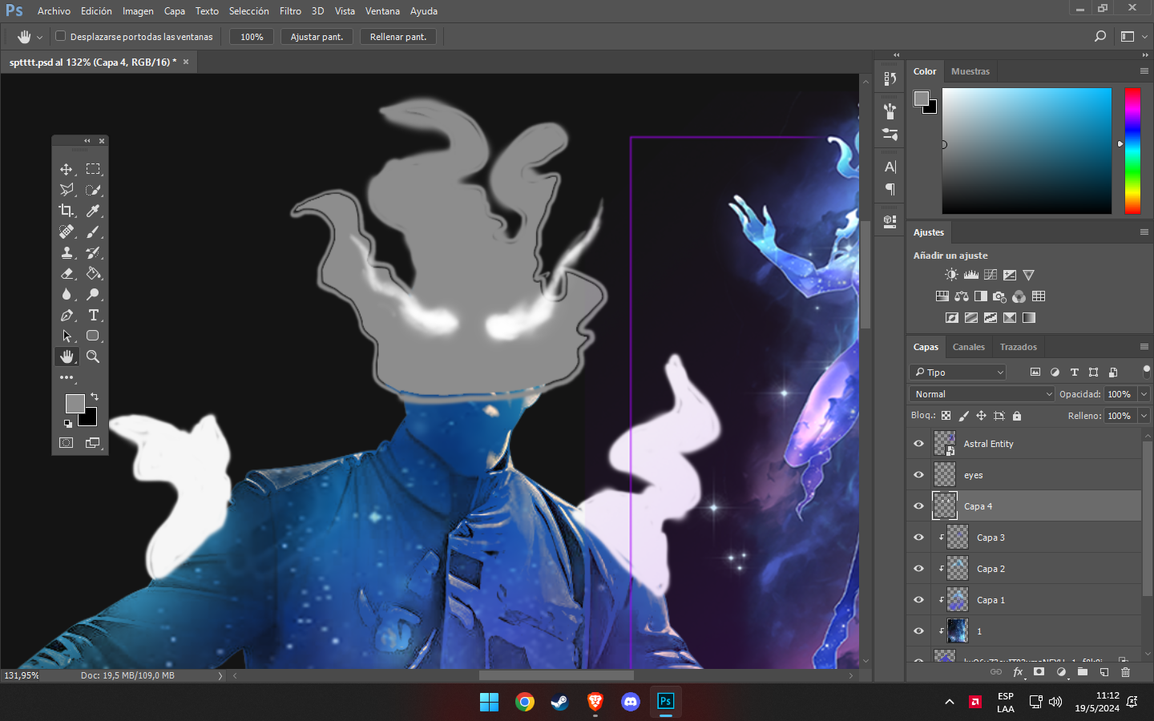Select the Pen tool

pos(67,315)
